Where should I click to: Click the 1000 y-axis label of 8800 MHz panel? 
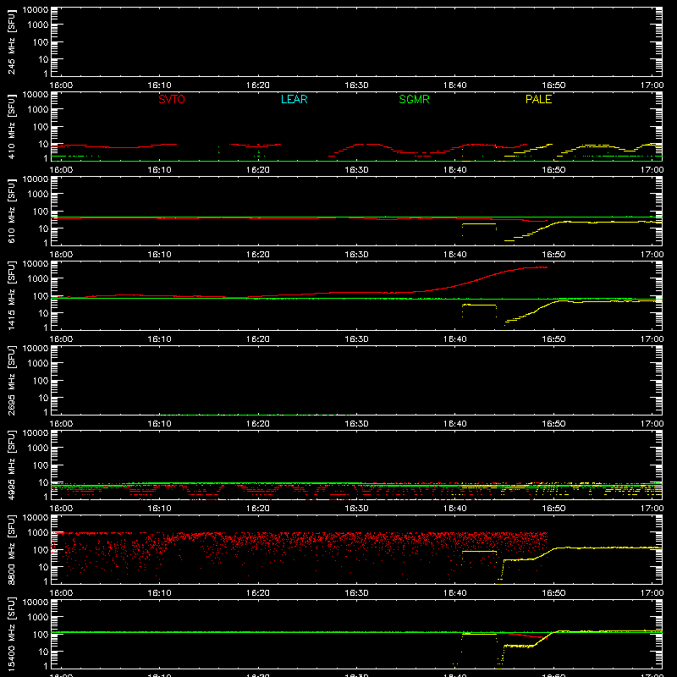(x=38, y=533)
